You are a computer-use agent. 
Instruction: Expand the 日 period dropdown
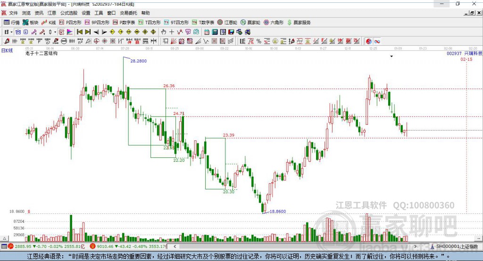(x=11, y=32)
